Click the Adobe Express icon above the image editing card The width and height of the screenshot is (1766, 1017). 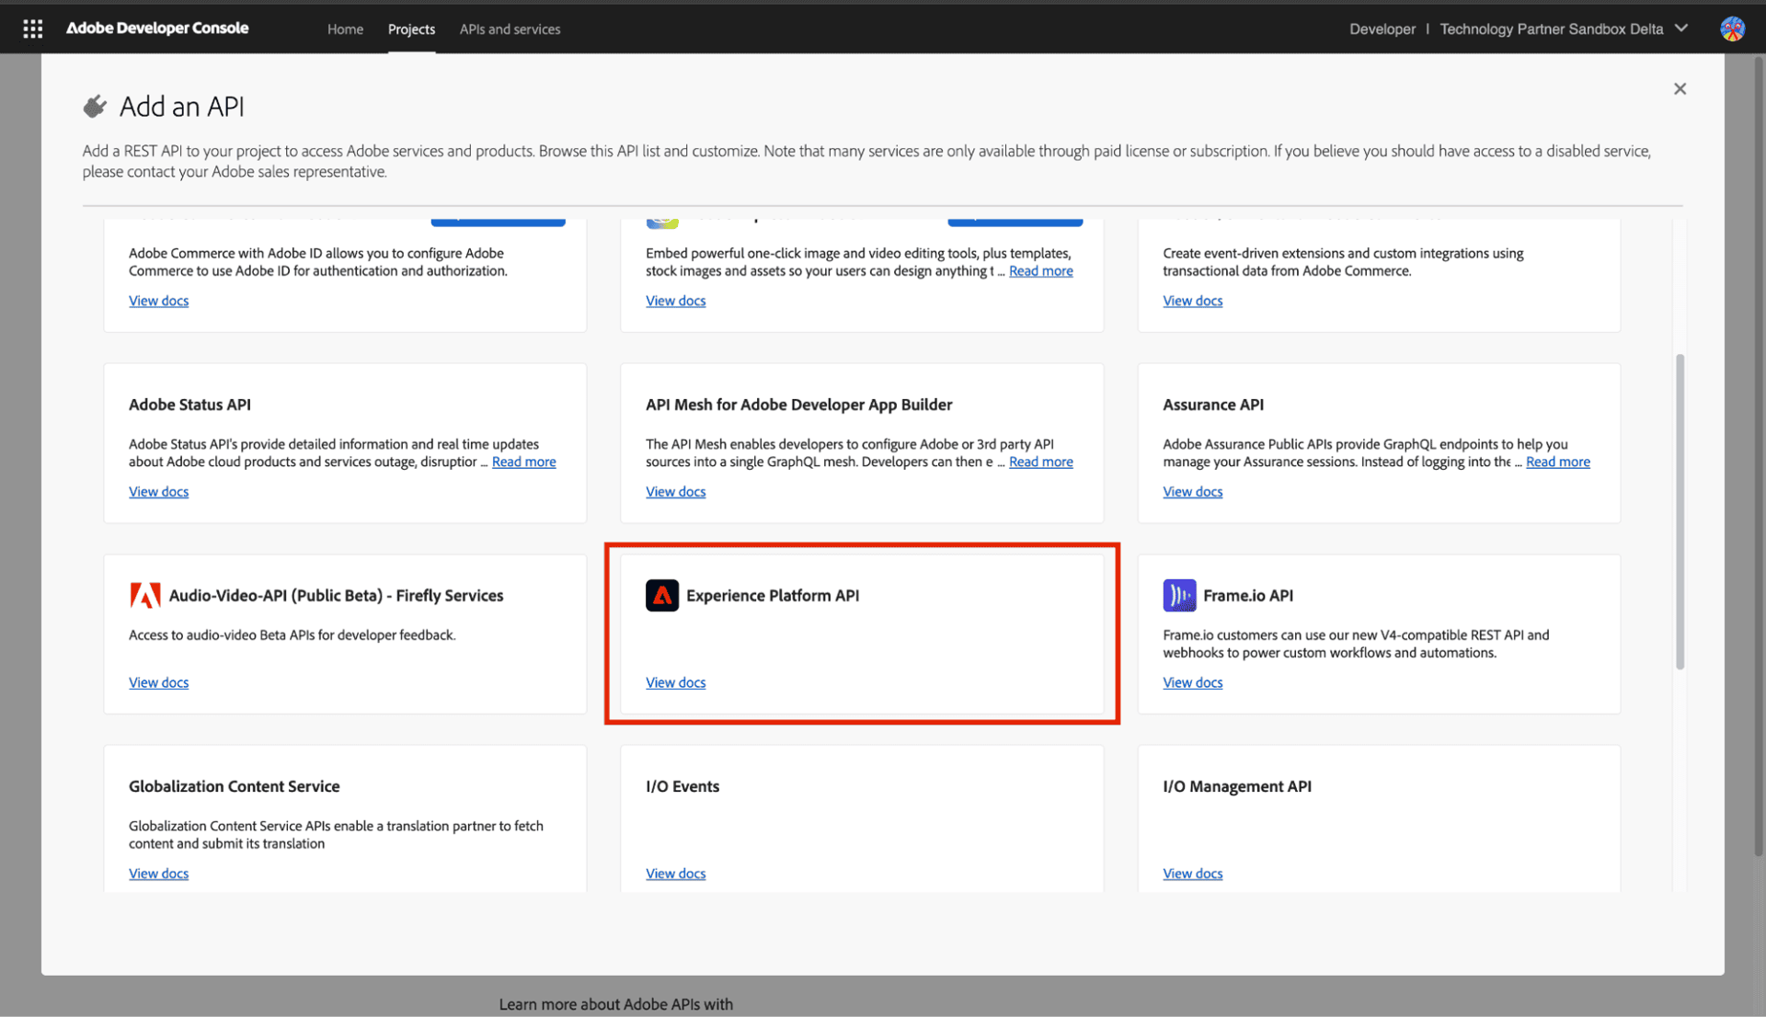[x=662, y=220]
